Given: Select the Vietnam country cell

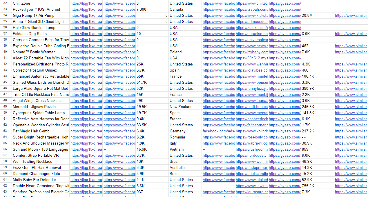Looking at the screenshot, I should [185, 149].
